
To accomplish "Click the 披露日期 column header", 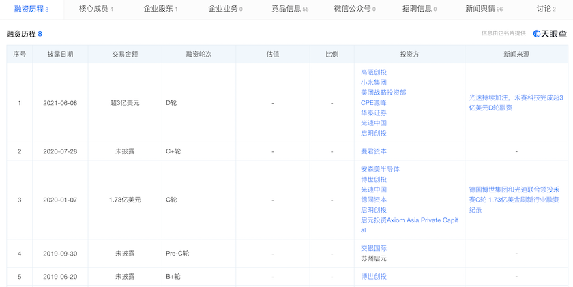I will coord(60,54).
